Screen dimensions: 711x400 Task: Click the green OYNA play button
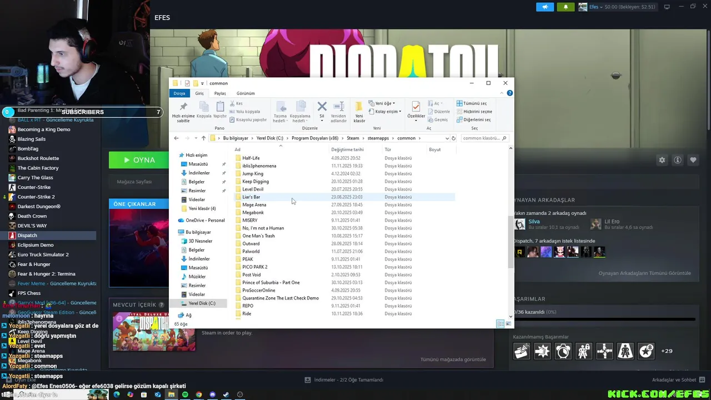click(x=139, y=160)
